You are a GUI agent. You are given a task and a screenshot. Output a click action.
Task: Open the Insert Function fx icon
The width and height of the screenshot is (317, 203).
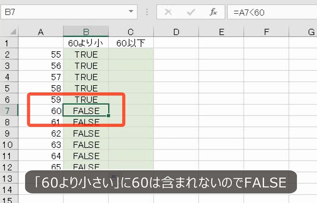point(213,12)
